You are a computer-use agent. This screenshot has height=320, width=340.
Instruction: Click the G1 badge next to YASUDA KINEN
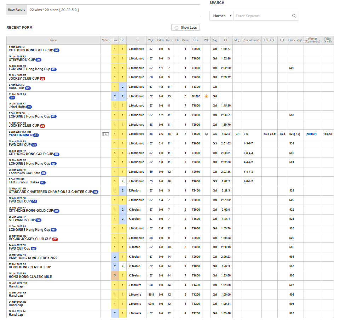tap(36, 135)
